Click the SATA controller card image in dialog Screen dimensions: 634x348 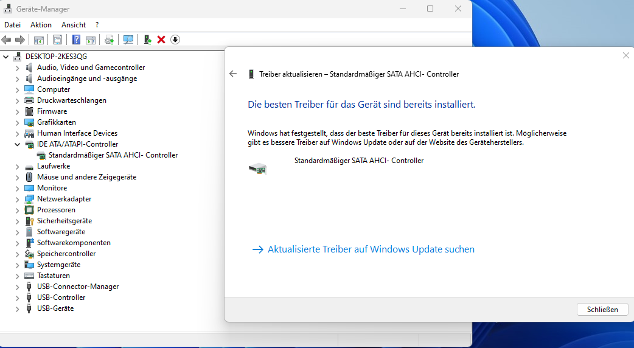[x=257, y=169]
